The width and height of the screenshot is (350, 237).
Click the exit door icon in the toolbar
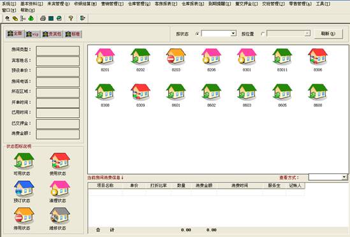[x=82, y=18]
